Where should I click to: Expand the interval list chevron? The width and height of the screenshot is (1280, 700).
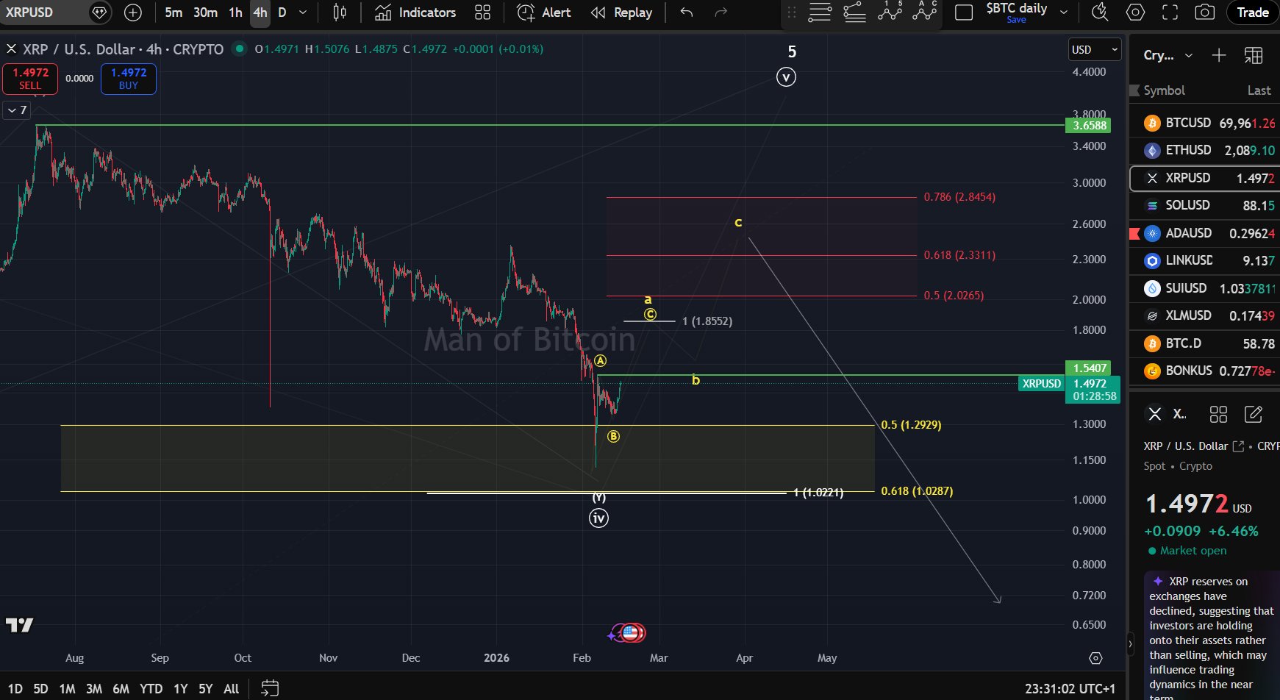click(302, 12)
